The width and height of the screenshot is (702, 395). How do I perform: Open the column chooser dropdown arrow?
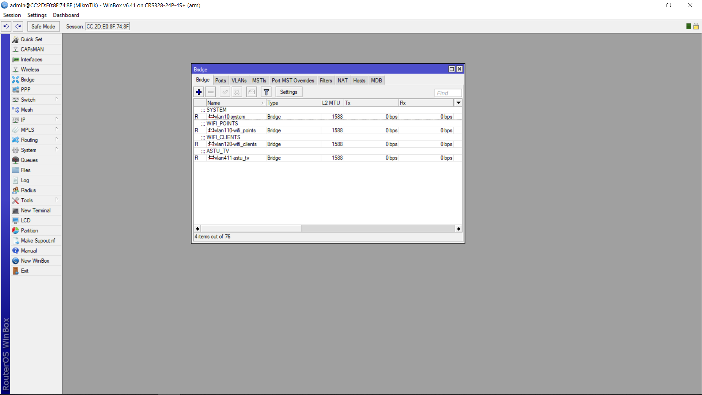click(x=458, y=103)
